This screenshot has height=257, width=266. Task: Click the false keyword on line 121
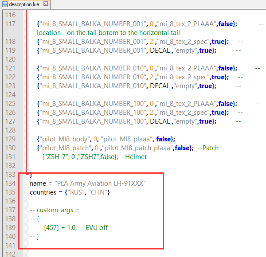click(x=226, y=68)
